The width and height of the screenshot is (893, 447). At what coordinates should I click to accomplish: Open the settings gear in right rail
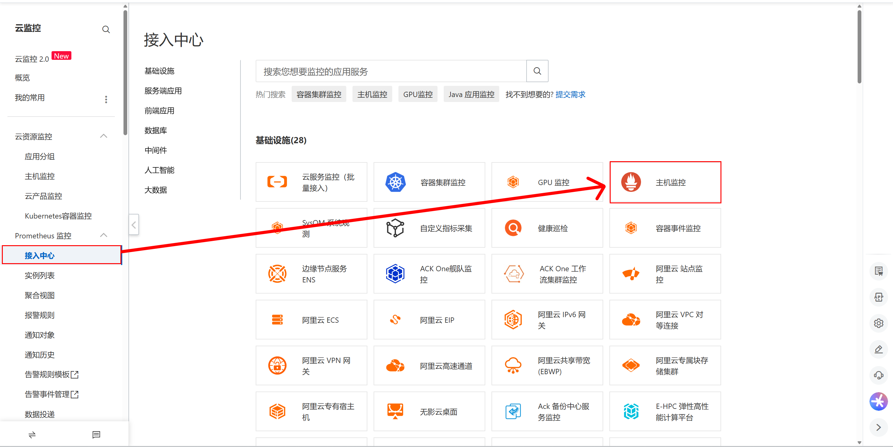point(878,323)
